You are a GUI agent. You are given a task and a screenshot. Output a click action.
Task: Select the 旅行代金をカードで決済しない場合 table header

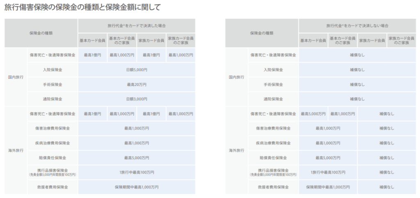[x=357, y=25]
